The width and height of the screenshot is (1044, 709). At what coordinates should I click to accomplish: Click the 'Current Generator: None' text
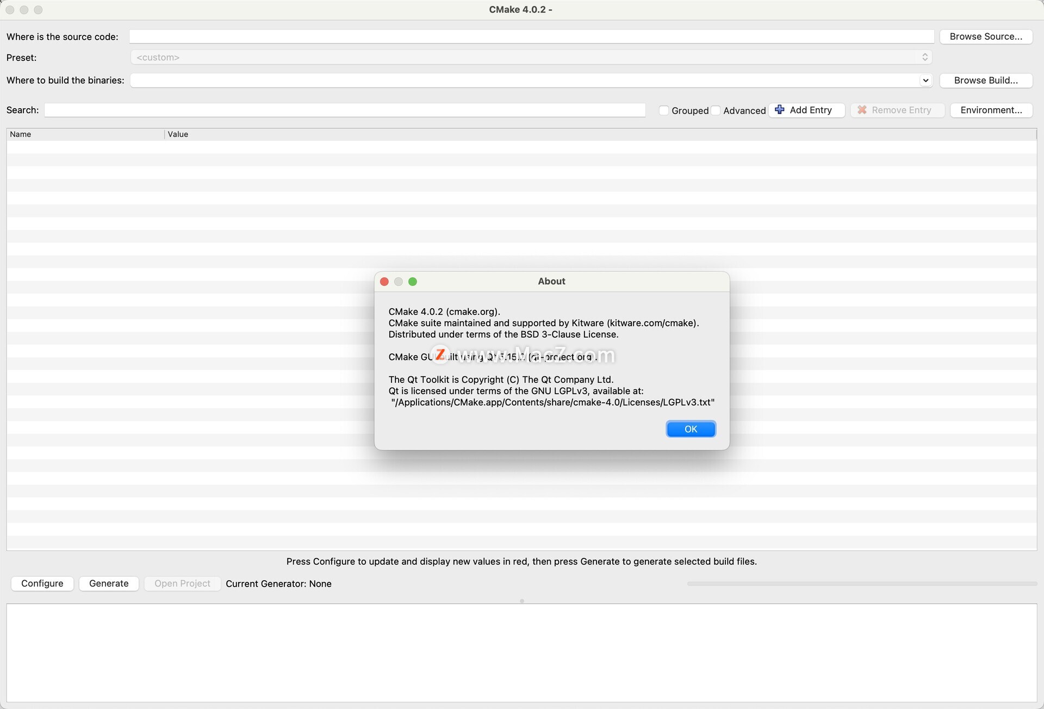point(278,583)
